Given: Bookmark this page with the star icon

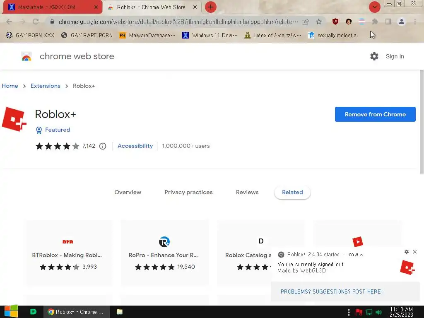Looking at the screenshot, I should (319, 22).
